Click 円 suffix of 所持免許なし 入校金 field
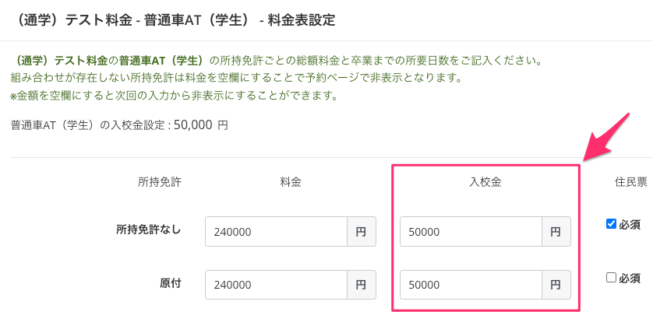This screenshot has height=312, width=653. pyautogui.click(x=556, y=232)
